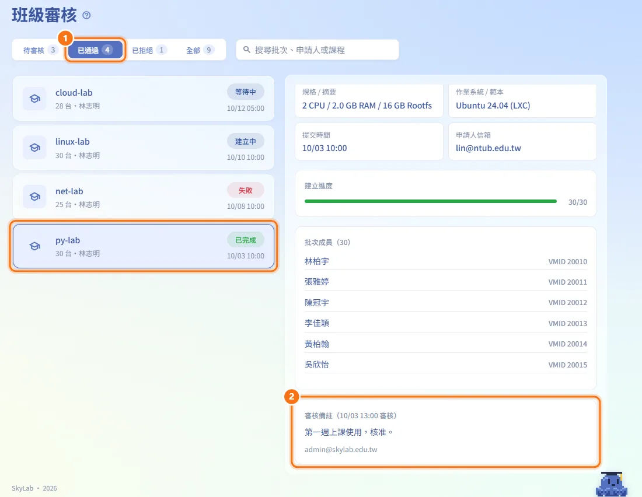Click the 批次成員 (30) heading
The image size is (642, 497).
(x=327, y=242)
